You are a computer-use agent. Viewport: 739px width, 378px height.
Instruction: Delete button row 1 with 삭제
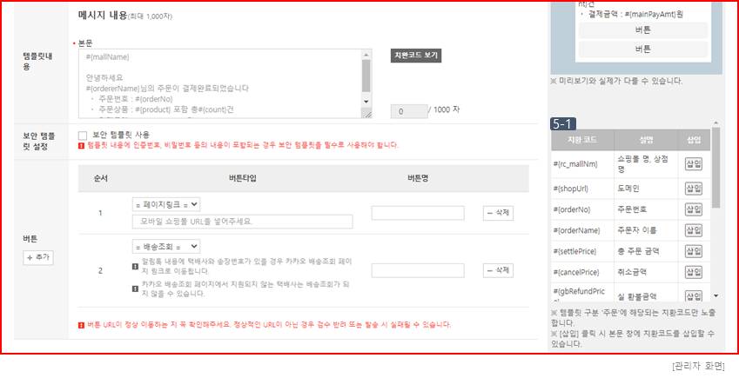coord(498,213)
